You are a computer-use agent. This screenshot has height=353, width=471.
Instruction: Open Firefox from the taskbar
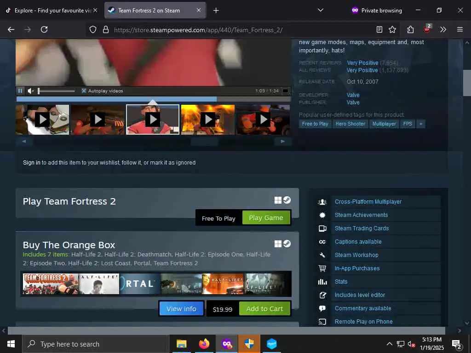204,344
